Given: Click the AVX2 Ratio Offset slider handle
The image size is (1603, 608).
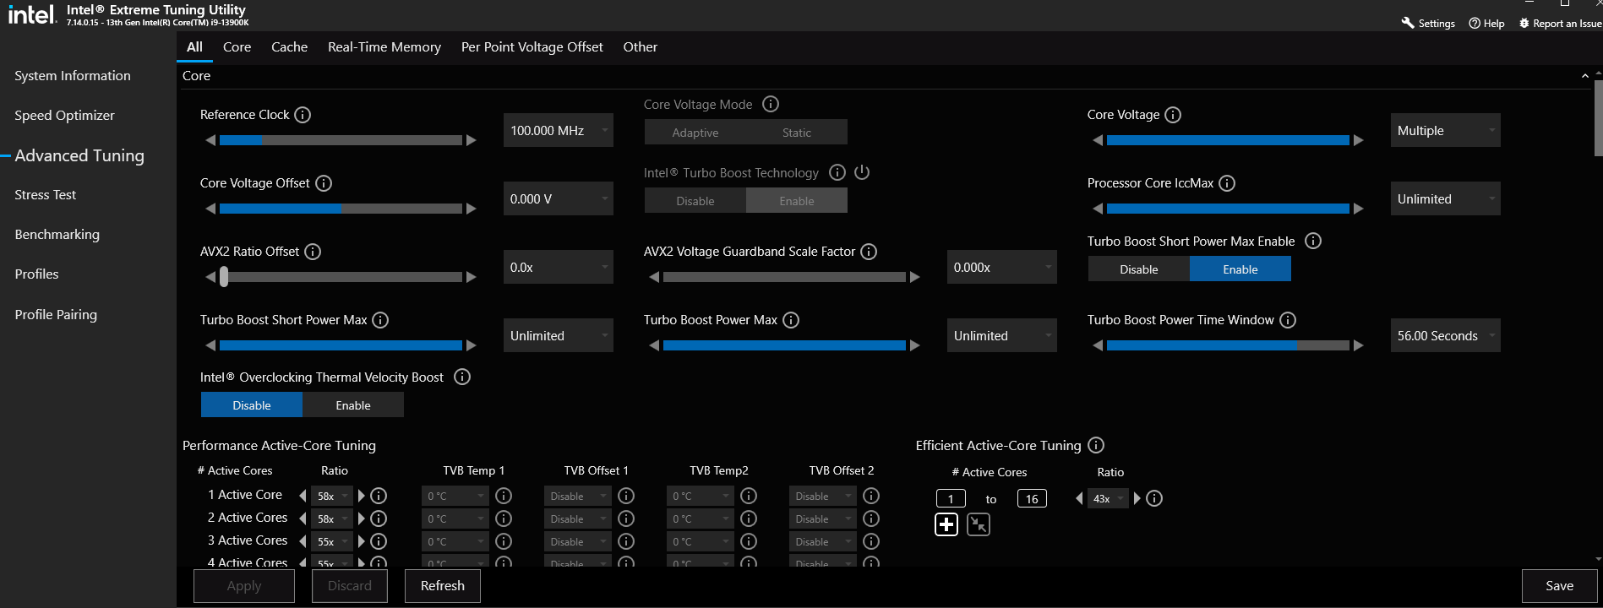Looking at the screenshot, I should coord(224,277).
